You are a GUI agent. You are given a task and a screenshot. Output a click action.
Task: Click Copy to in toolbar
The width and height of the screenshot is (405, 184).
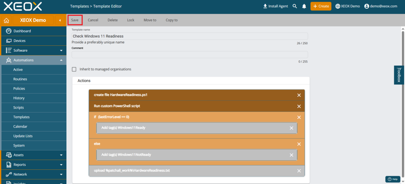[172, 20]
